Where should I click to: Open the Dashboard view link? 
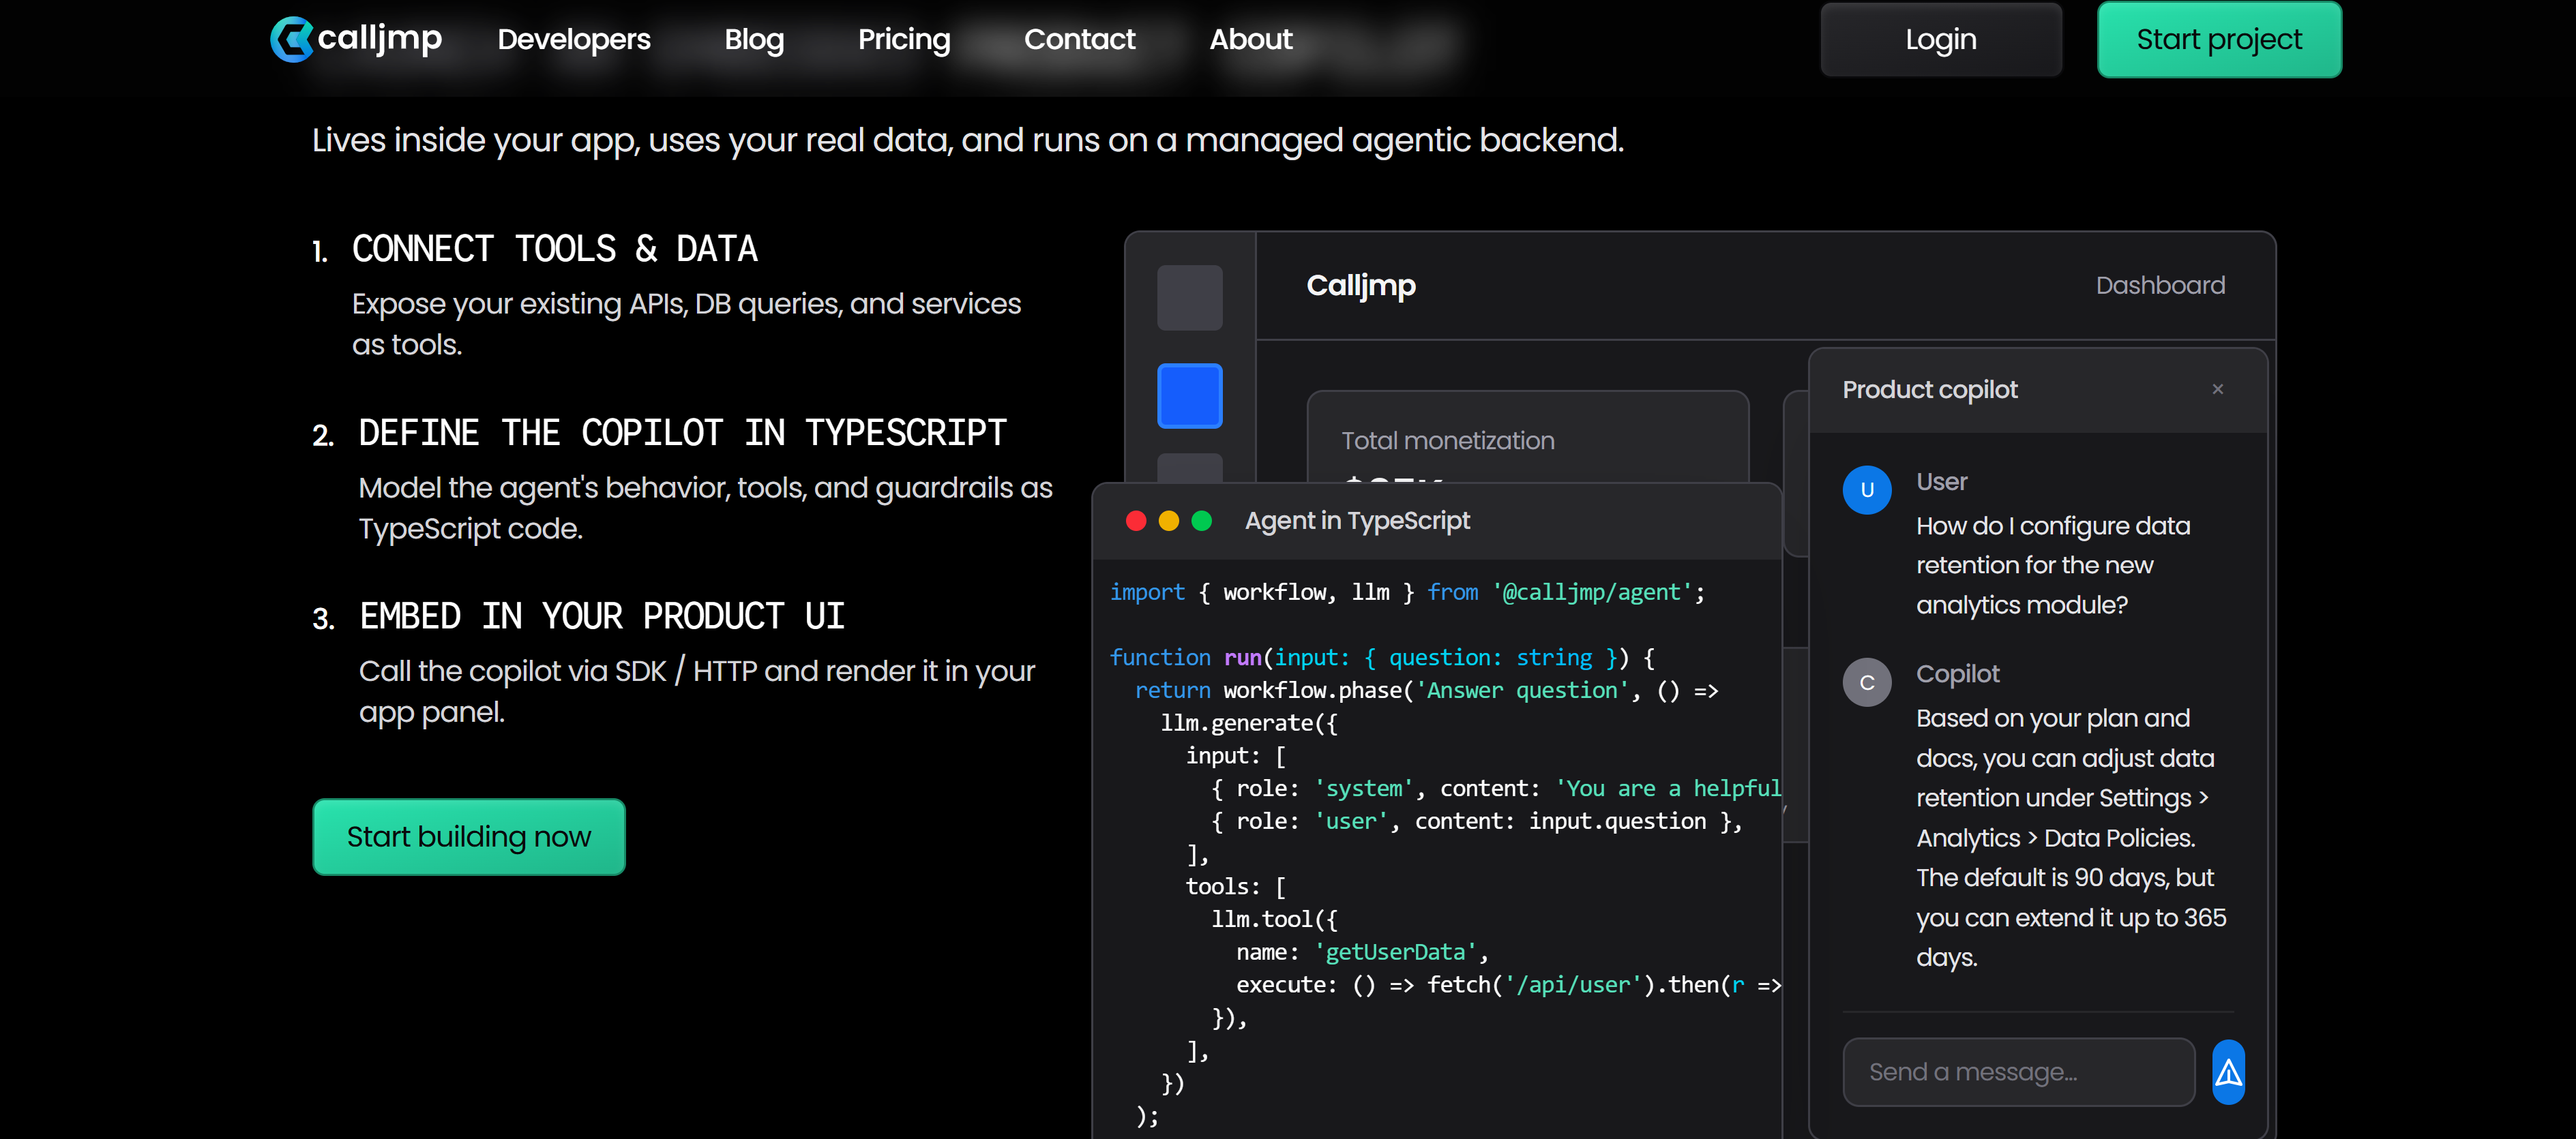[x=2160, y=285]
